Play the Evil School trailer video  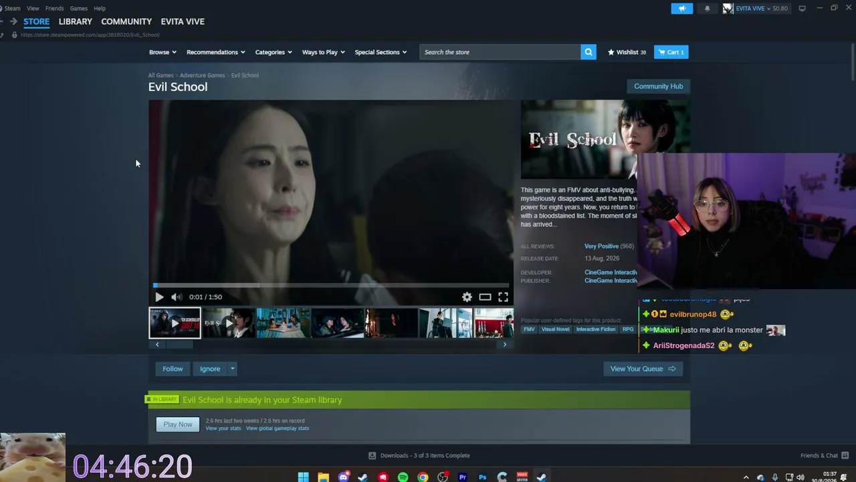[x=159, y=297]
